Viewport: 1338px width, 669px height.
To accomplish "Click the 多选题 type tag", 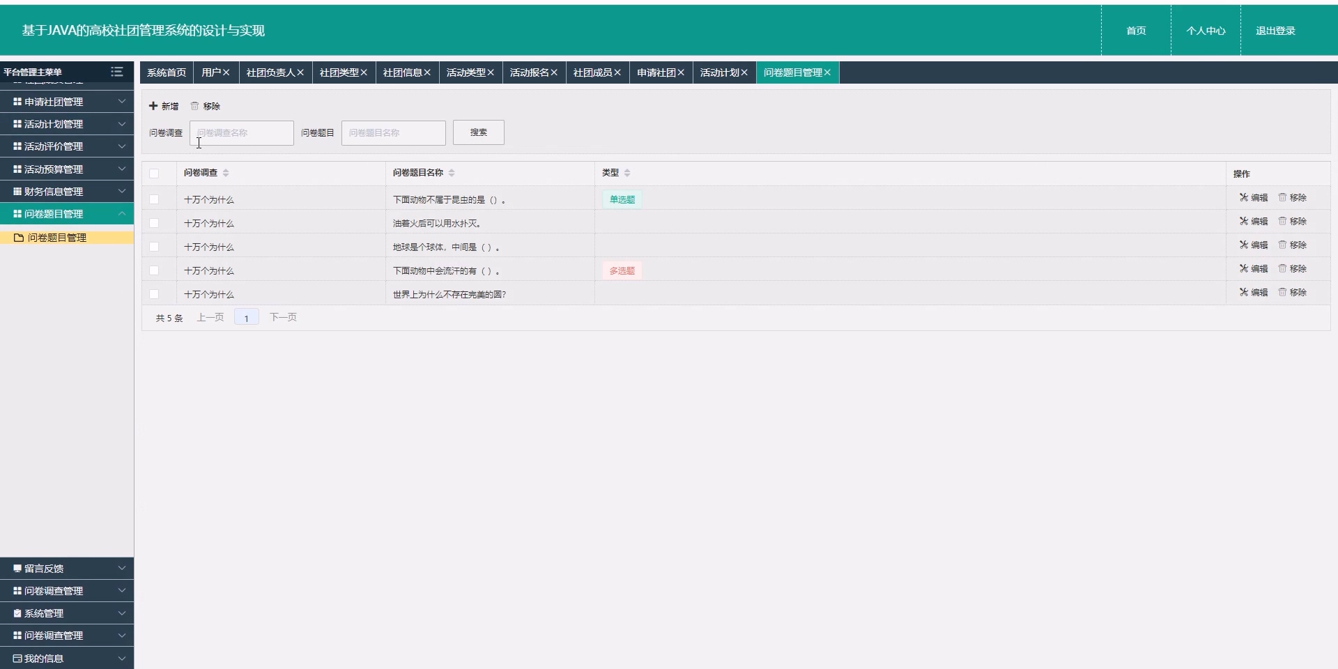I will [x=622, y=270].
